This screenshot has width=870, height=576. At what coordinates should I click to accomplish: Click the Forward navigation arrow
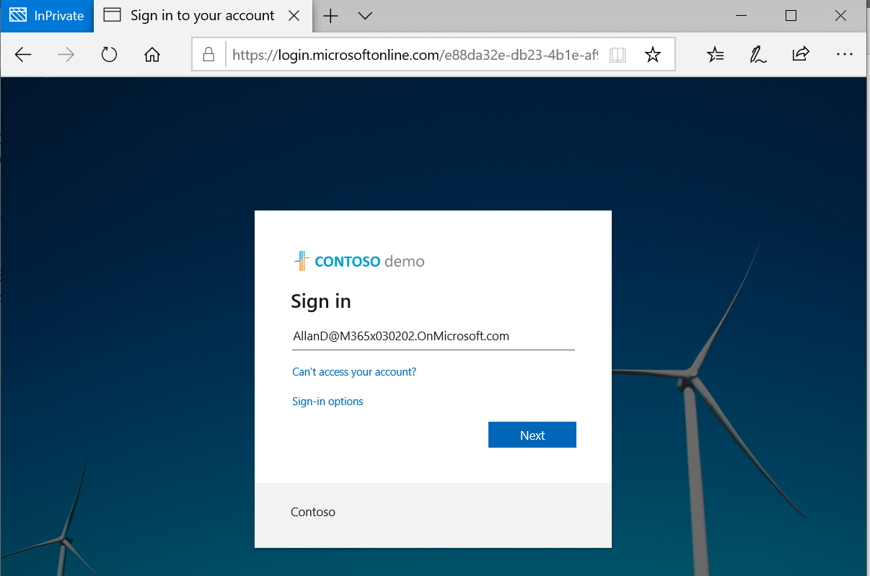[x=66, y=55]
